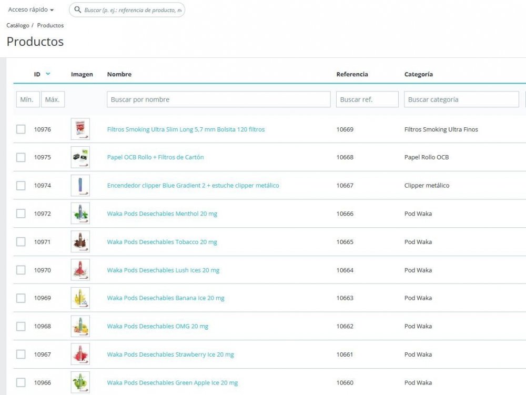The width and height of the screenshot is (526, 395).
Task: Open Waka Menthol product thumbnail
Action: coord(80,214)
